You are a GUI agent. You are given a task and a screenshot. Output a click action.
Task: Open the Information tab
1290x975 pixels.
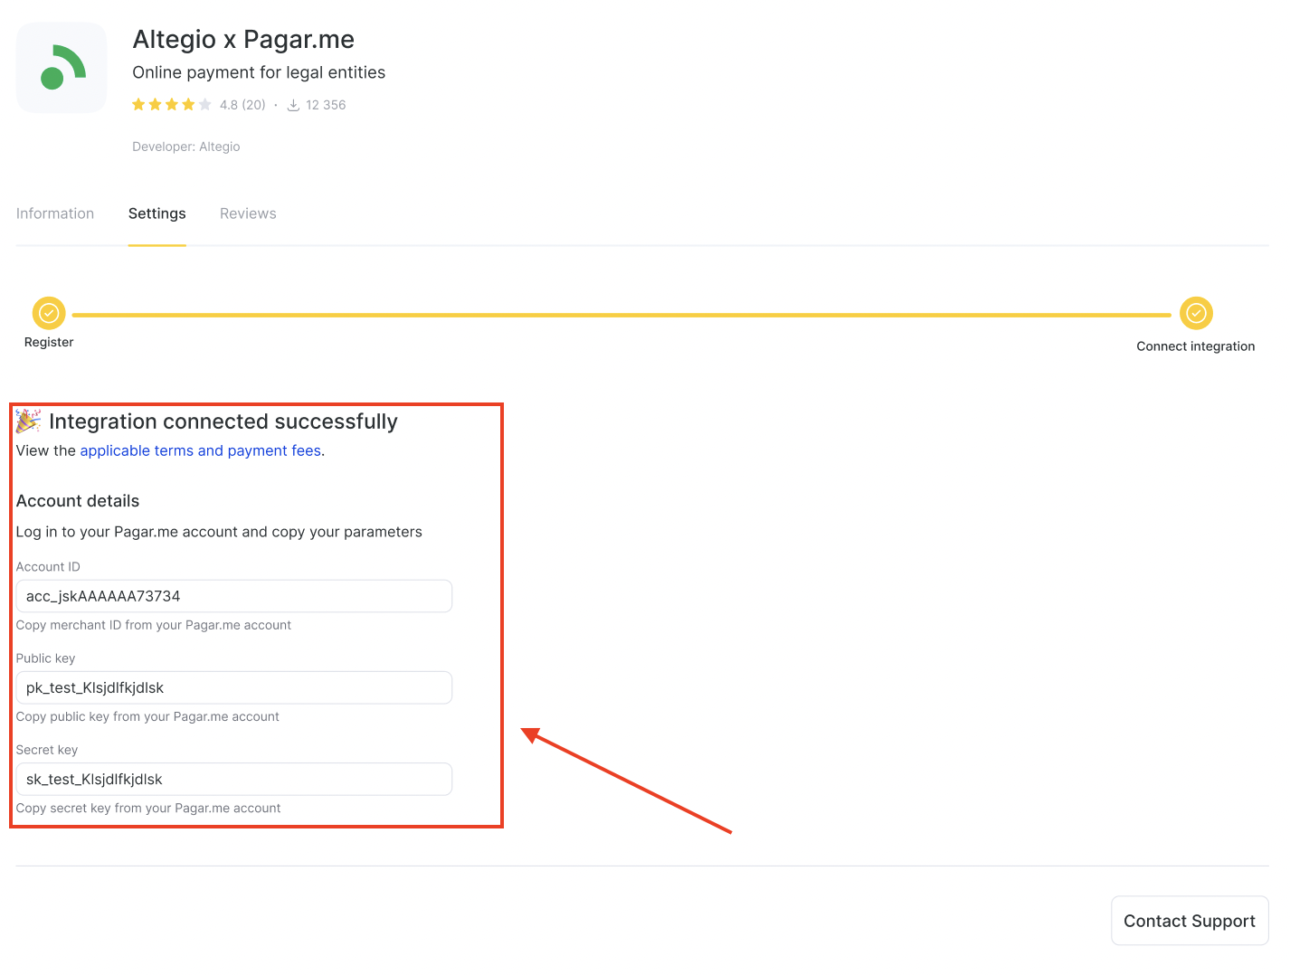click(x=55, y=213)
